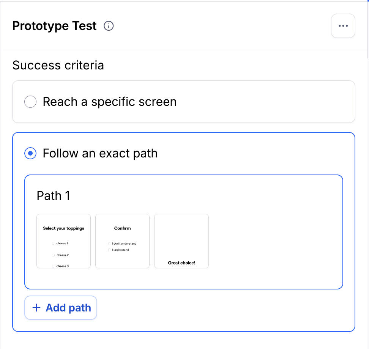Viewport: 369px width, 349px height.
Task: Open the Great choice! screen thumbnail
Action: pyautogui.click(x=181, y=241)
